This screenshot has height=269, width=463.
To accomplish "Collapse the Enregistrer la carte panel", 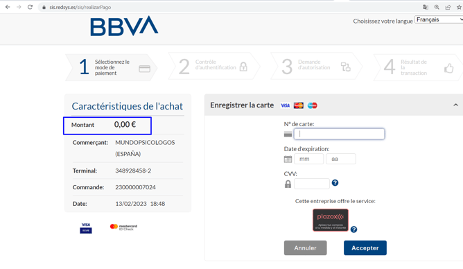I will (x=455, y=105).
